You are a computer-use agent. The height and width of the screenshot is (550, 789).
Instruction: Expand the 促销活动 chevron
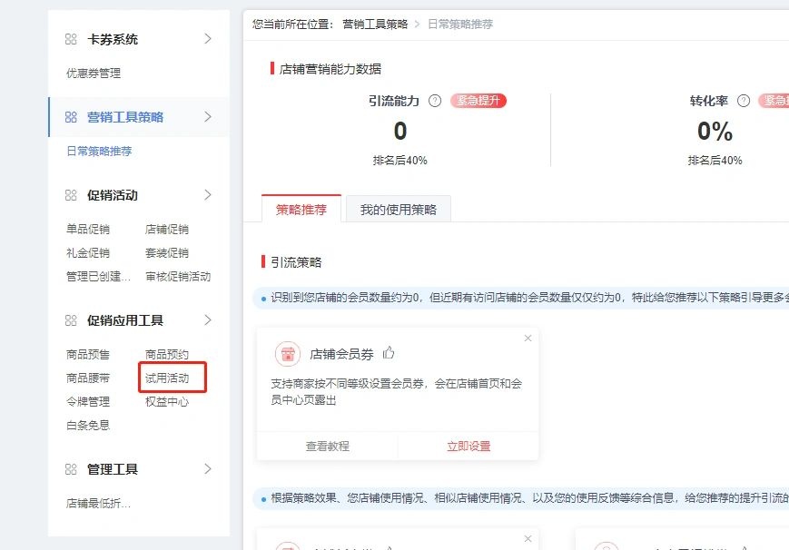(x=208, y=195)
